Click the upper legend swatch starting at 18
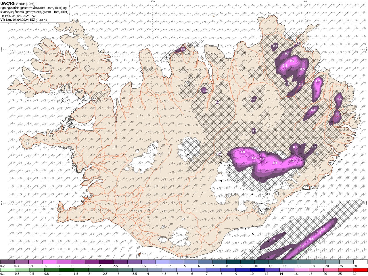This screenshot has width=368, height=276. click(x=318, y=262)
